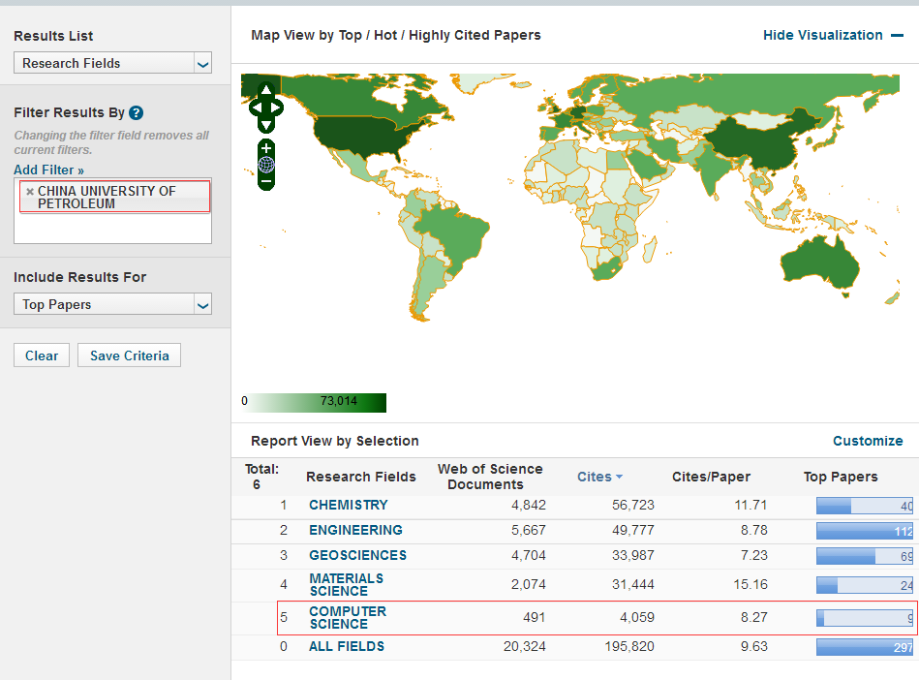Open the Filter Results By help icon

pyautogui.click(x=137, y=113)
